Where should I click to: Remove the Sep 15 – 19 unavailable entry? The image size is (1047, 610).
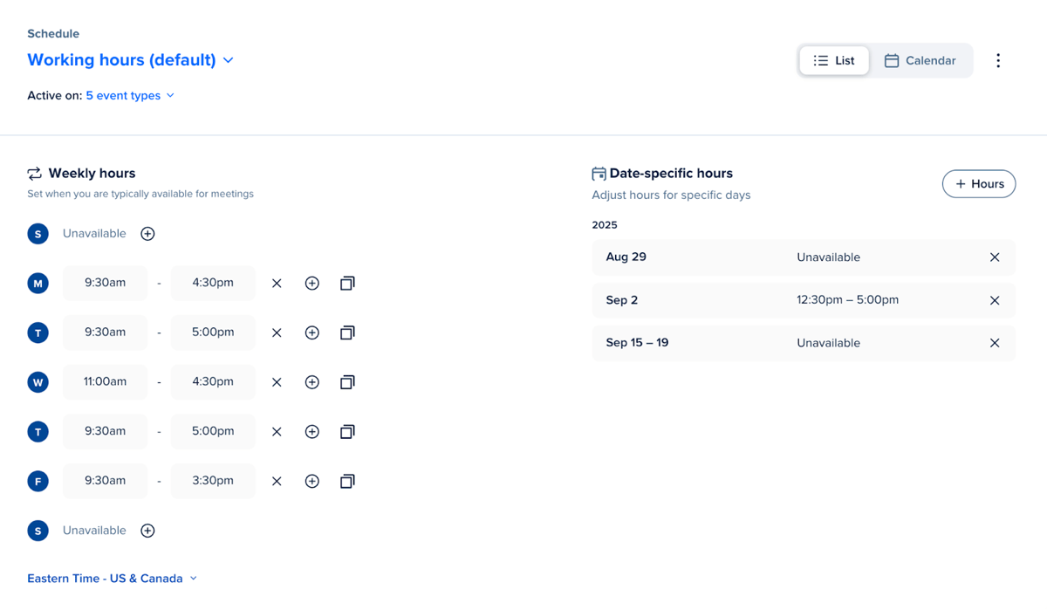click(995, 343)
